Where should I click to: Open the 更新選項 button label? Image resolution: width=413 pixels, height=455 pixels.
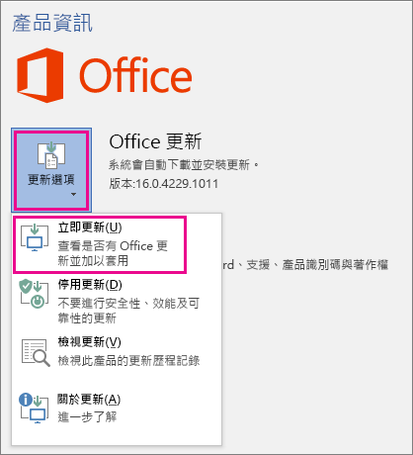coord(51,180)
